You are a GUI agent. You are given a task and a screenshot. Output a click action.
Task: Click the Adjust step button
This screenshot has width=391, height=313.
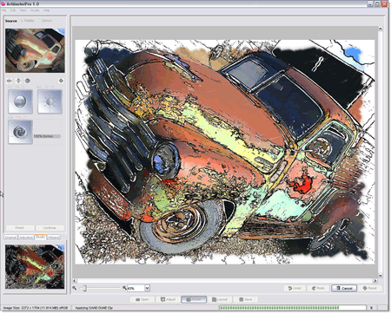pos(168,299)
